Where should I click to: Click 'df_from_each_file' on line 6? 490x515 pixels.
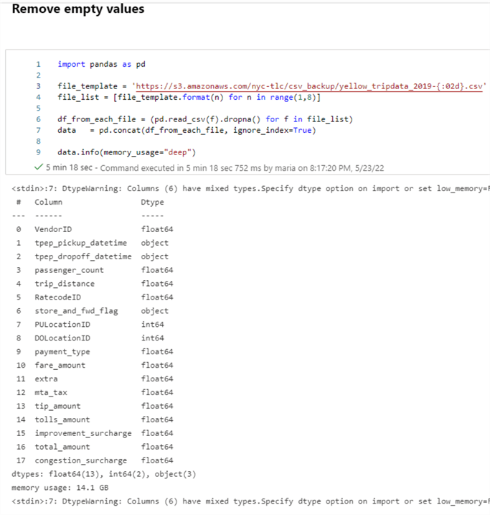coord(96,119)
